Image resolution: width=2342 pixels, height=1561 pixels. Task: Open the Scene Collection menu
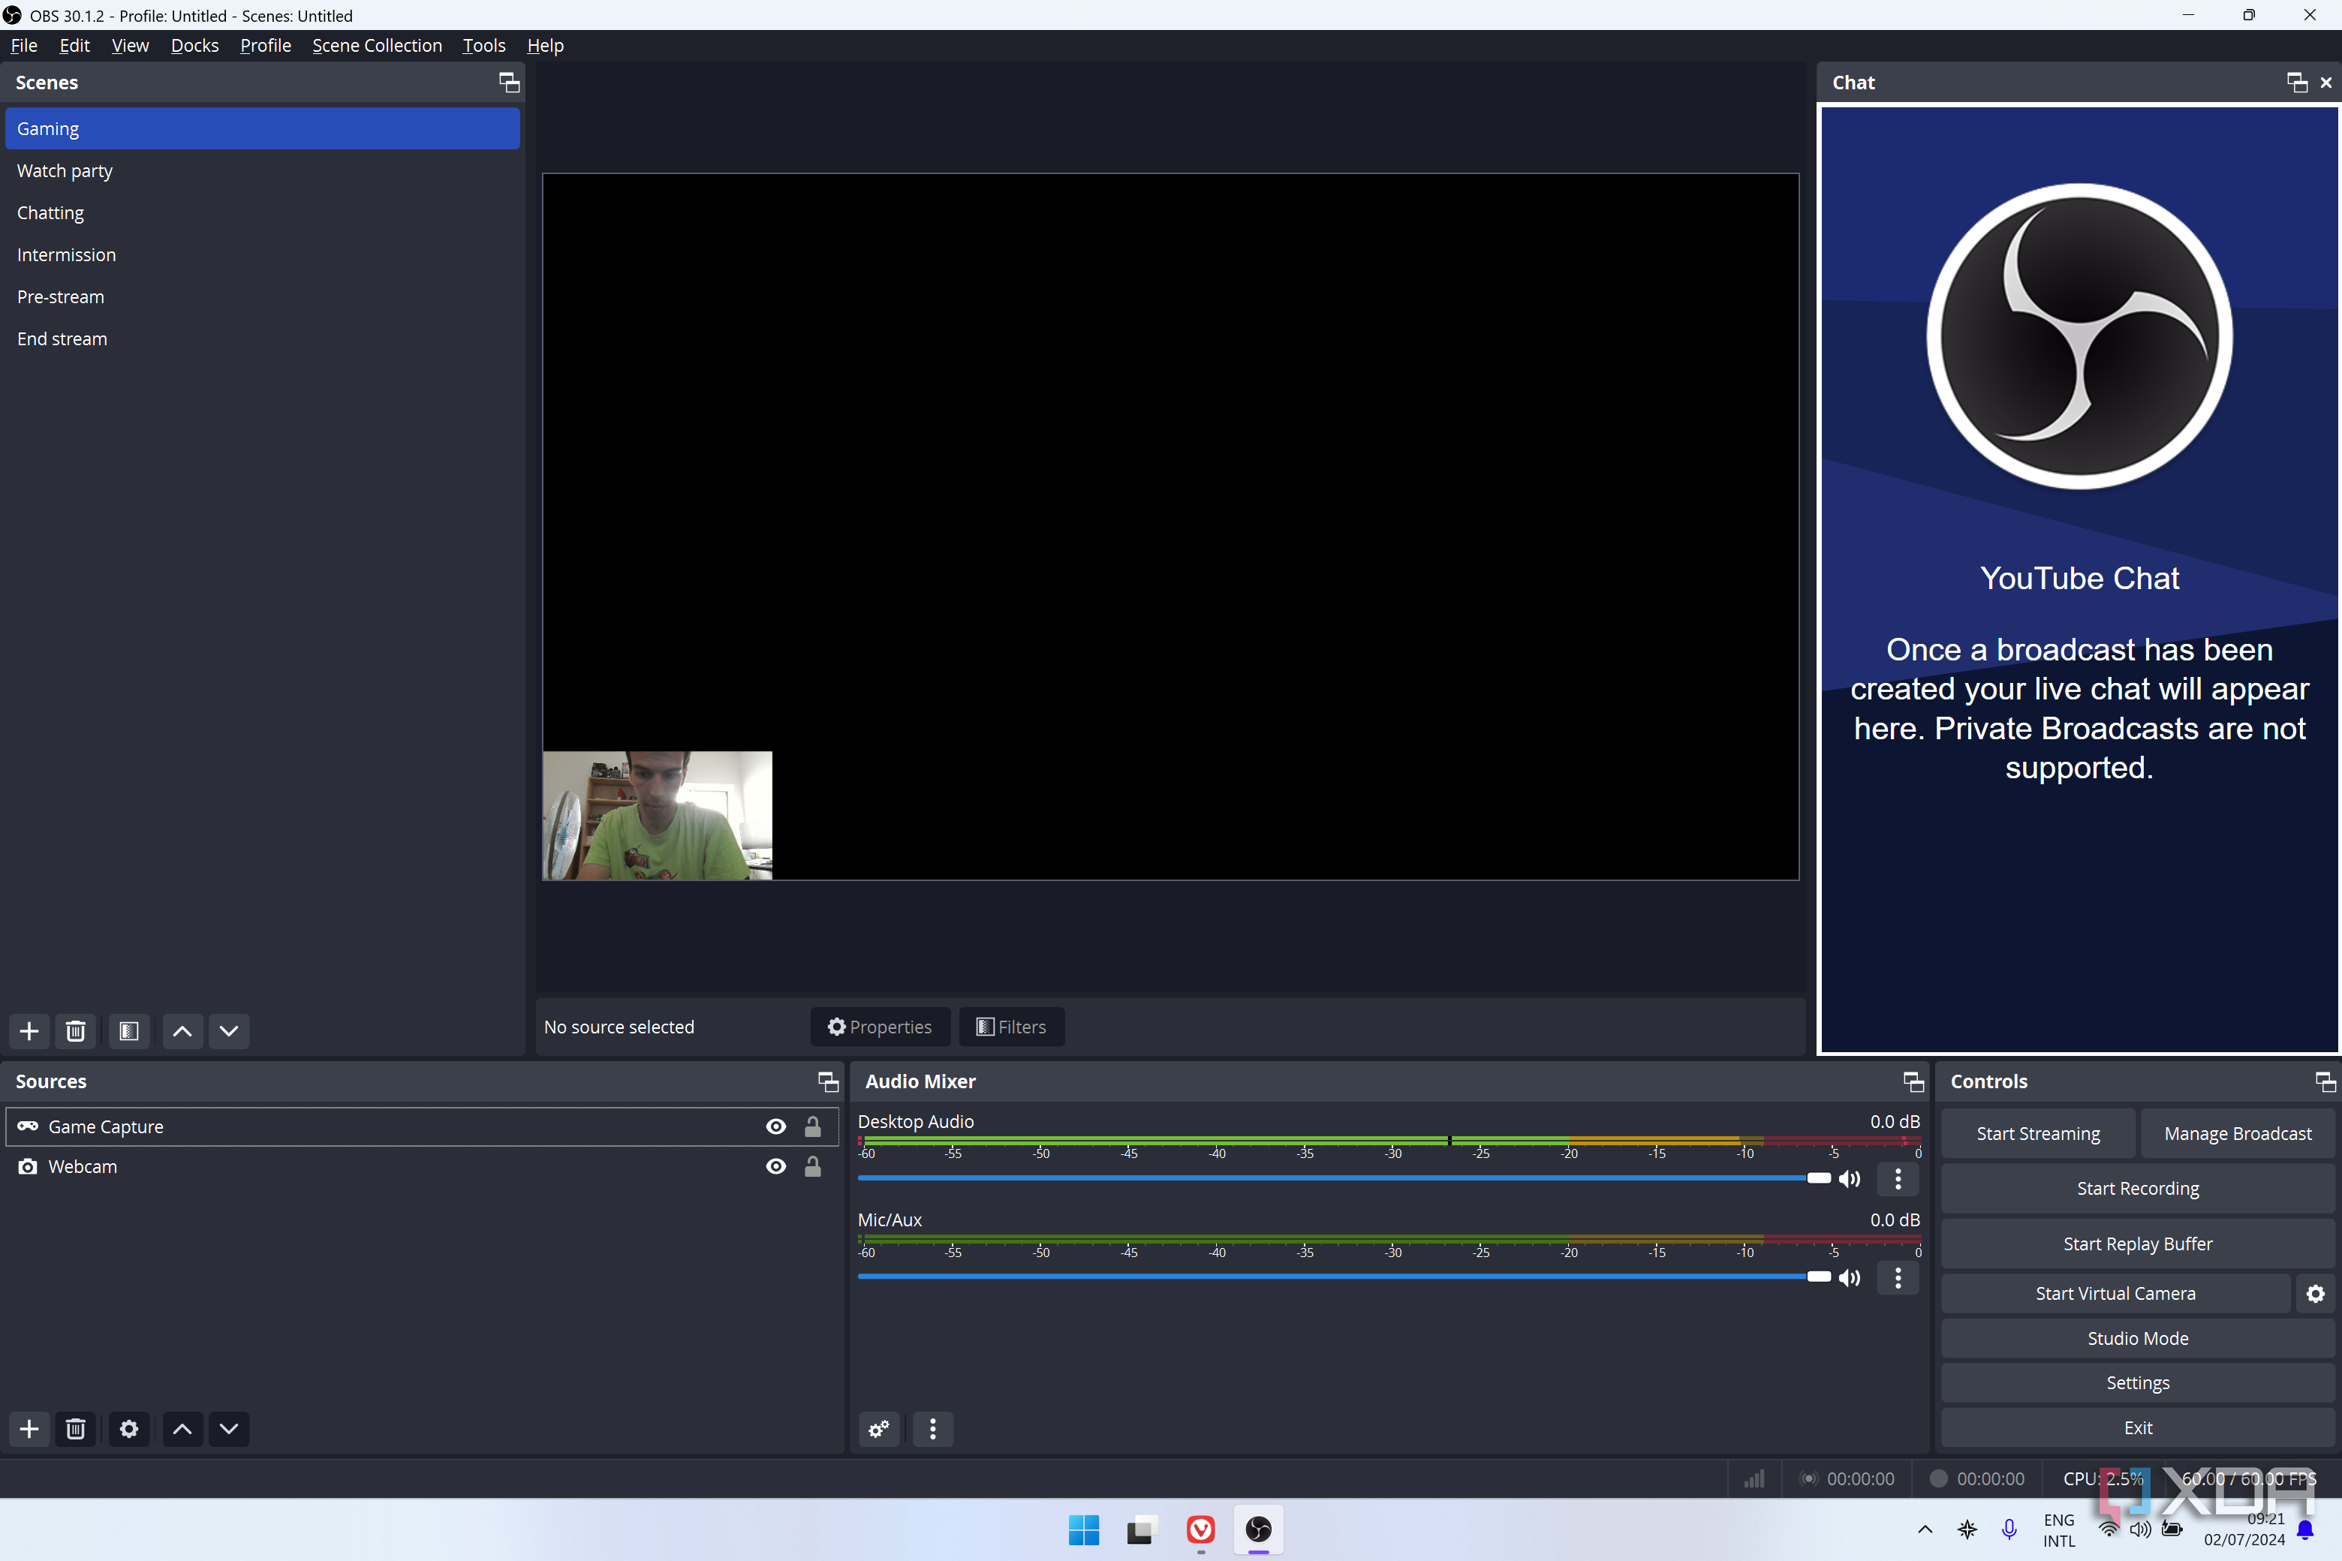point(378,46)
